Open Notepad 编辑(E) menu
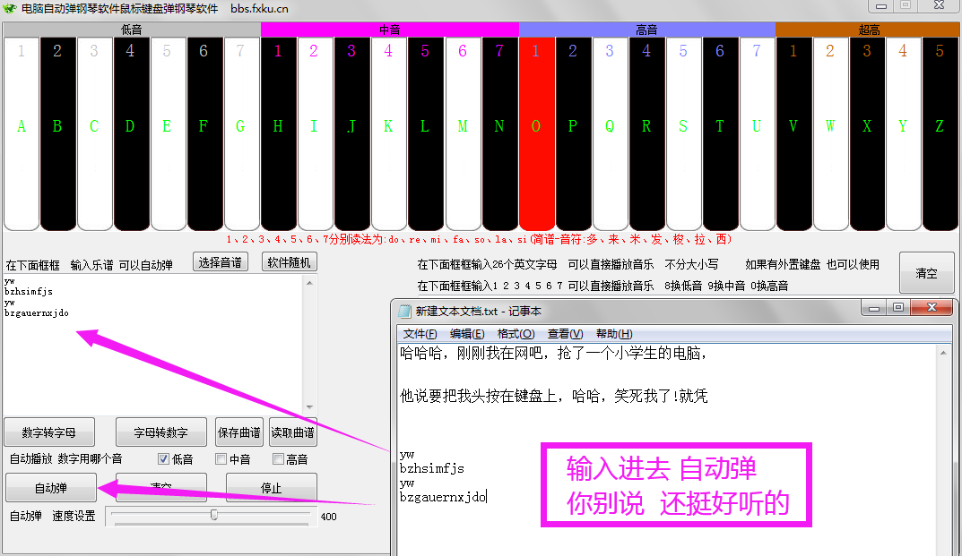This screenshot has height=556, width=962. [467, 333]
